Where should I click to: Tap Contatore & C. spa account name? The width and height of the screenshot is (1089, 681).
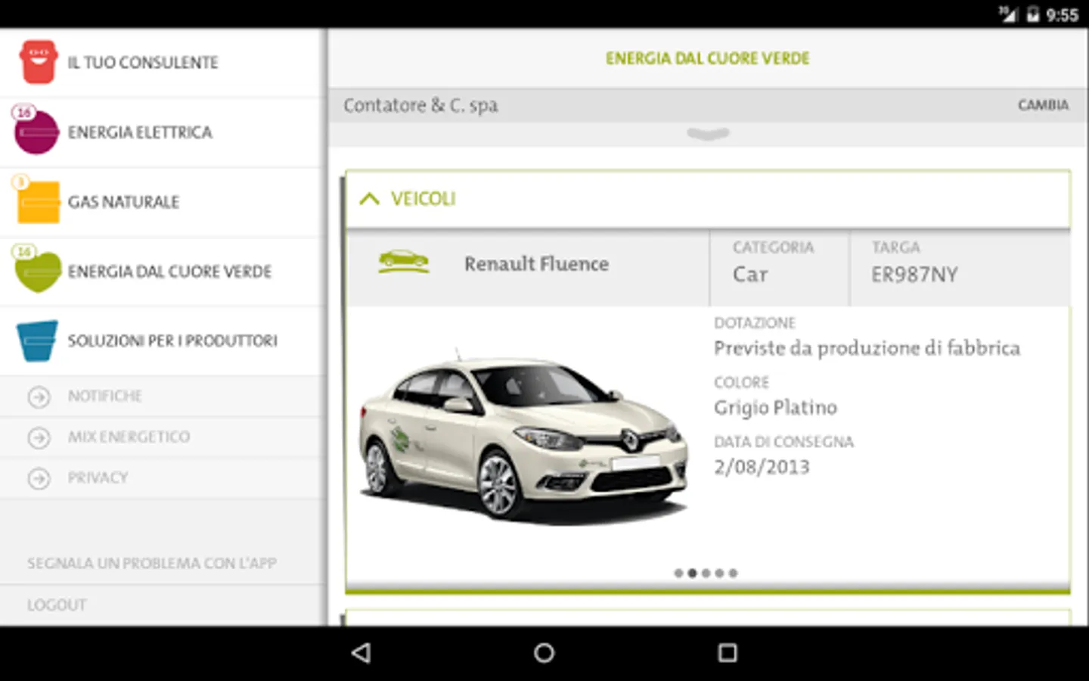tap(420, 105)
